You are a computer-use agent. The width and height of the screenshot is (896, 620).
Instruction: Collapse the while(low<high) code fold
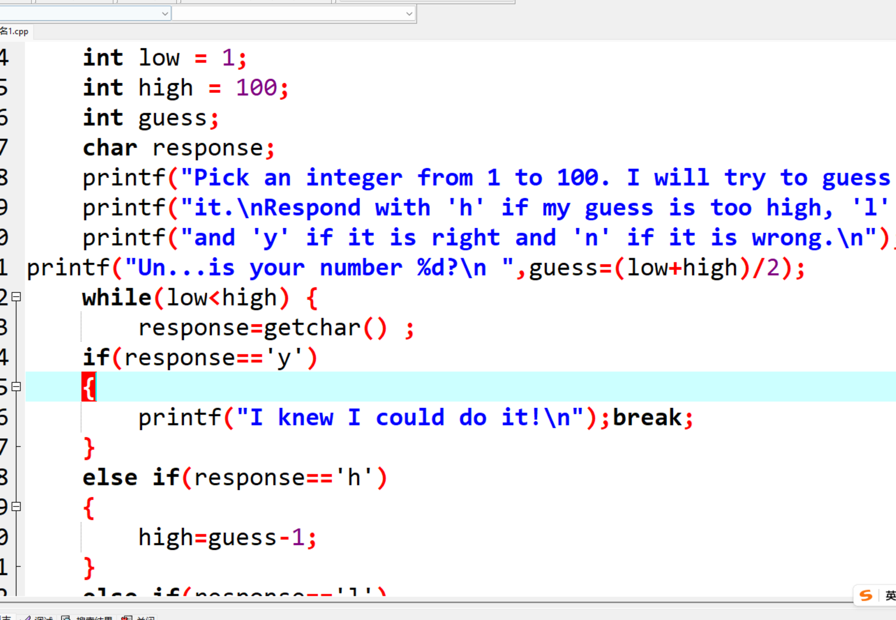click(x=16, y=297)
